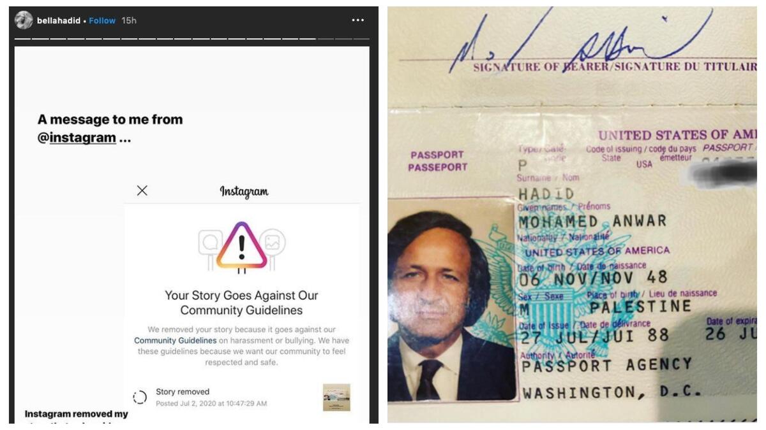Image resolution: width=766 pixels, height=430 pixels.
Task: Open the @instagram mention
Action: tap(77, 138)
